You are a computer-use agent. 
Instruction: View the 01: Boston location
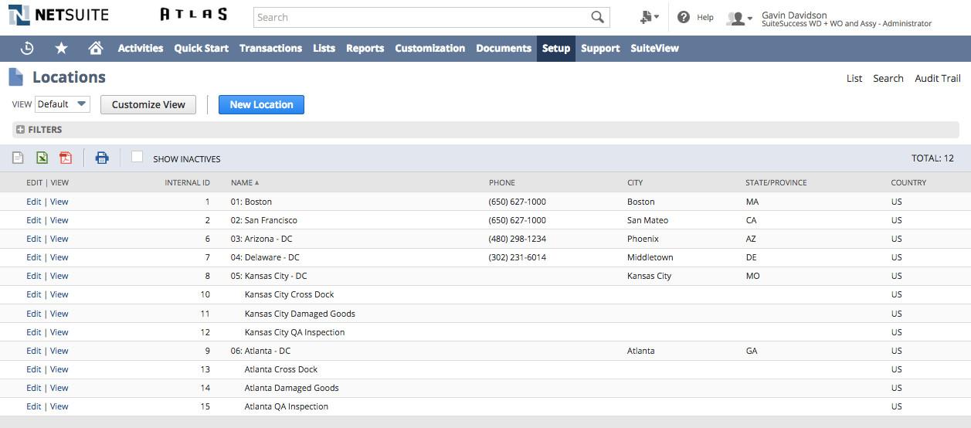pos(59,202)
